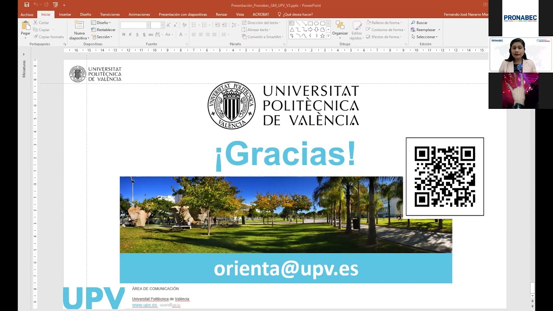
Task: Toggle underline (S) formatting
Action: coord(137,35)
